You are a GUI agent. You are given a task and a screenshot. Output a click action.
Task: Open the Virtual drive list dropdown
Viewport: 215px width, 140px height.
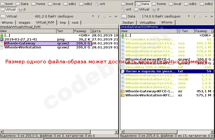tap(9, 16)
